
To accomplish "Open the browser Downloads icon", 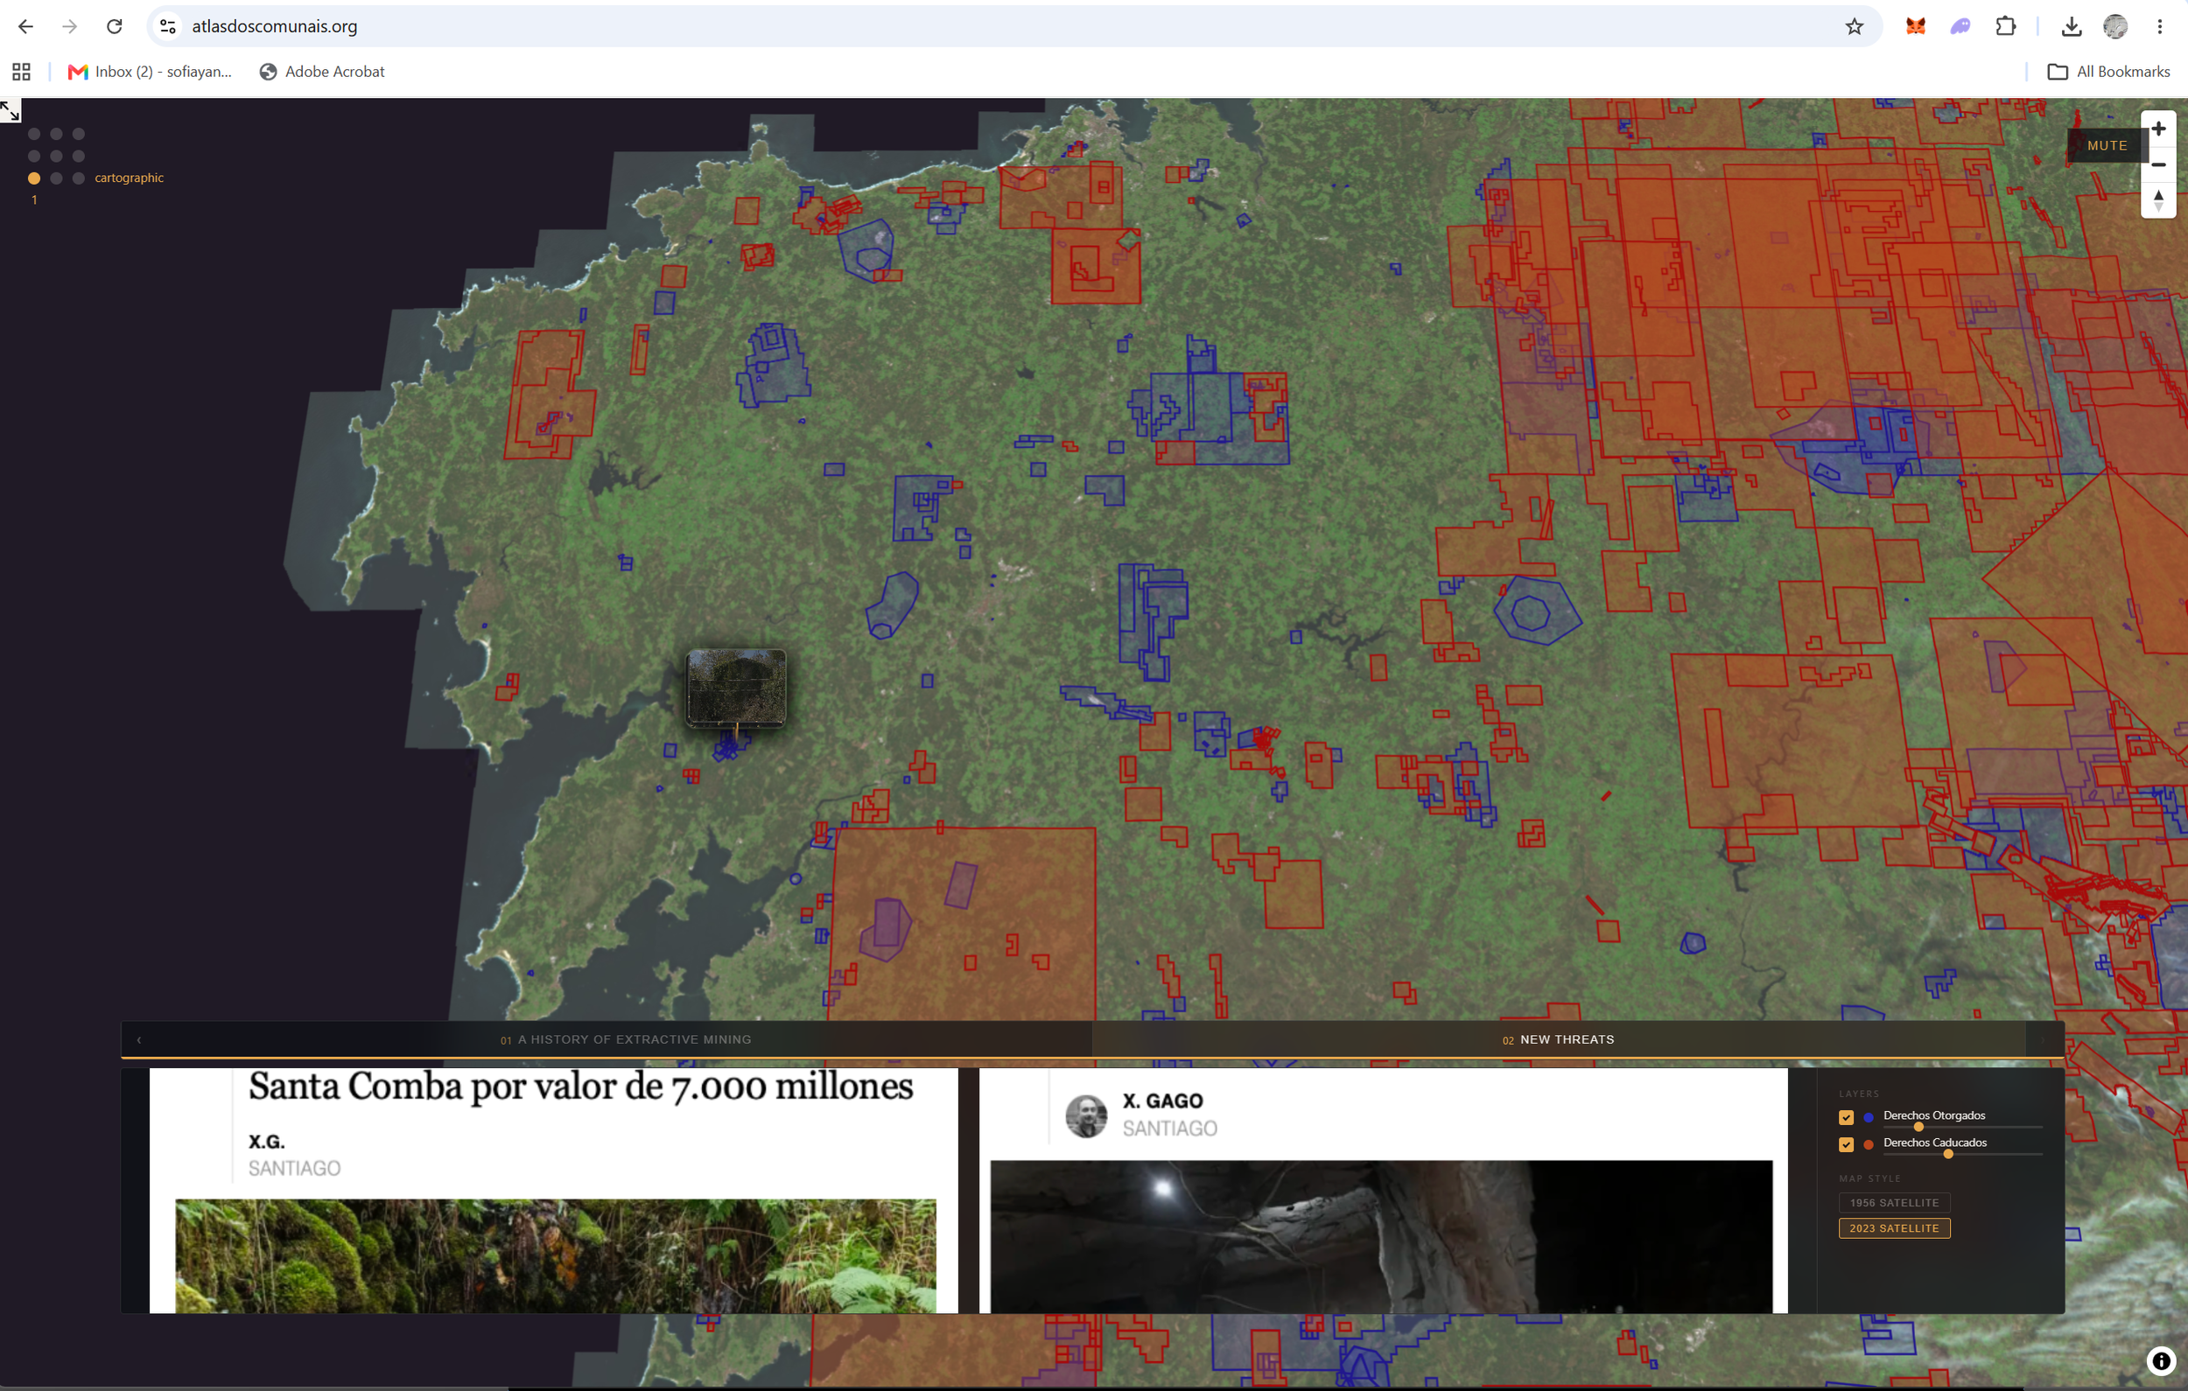I will tap(2071, 26).
